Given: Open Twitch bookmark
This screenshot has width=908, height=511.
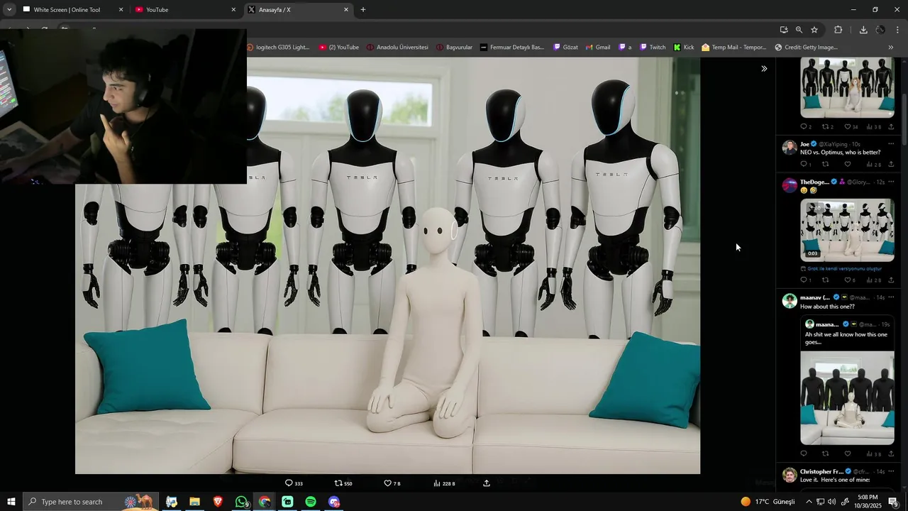Looking at the screenshot, I should pyautogui.click(x=653, y=48).
